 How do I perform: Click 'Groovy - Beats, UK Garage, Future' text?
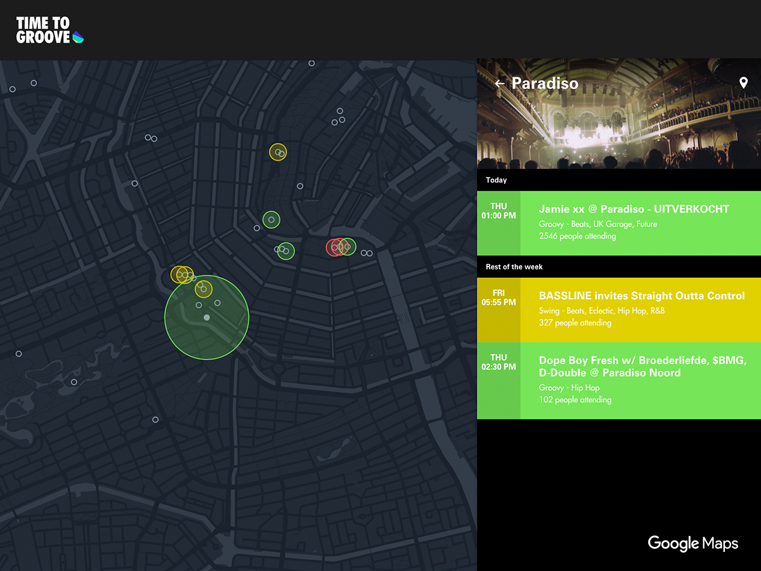coord(598,224)
